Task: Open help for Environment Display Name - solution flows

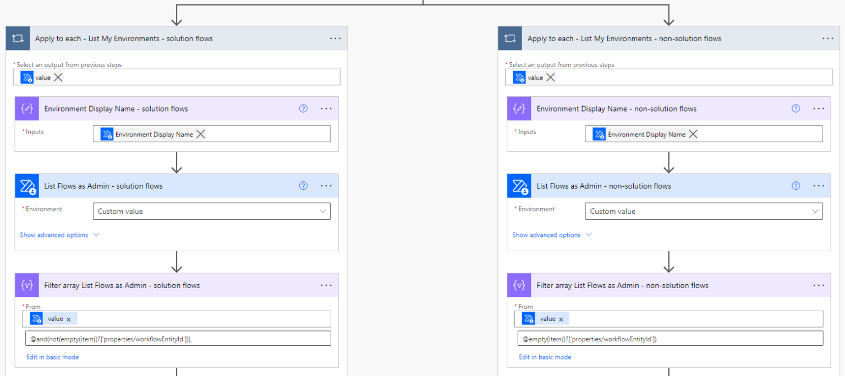Action: pos(303,108)
